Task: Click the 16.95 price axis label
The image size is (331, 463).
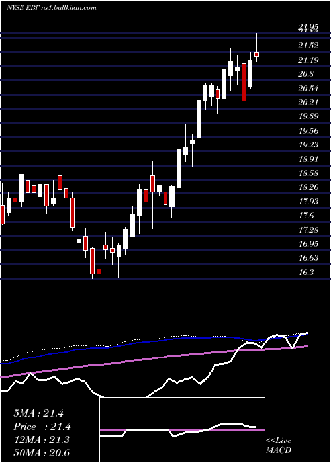Action: (308, 243)
